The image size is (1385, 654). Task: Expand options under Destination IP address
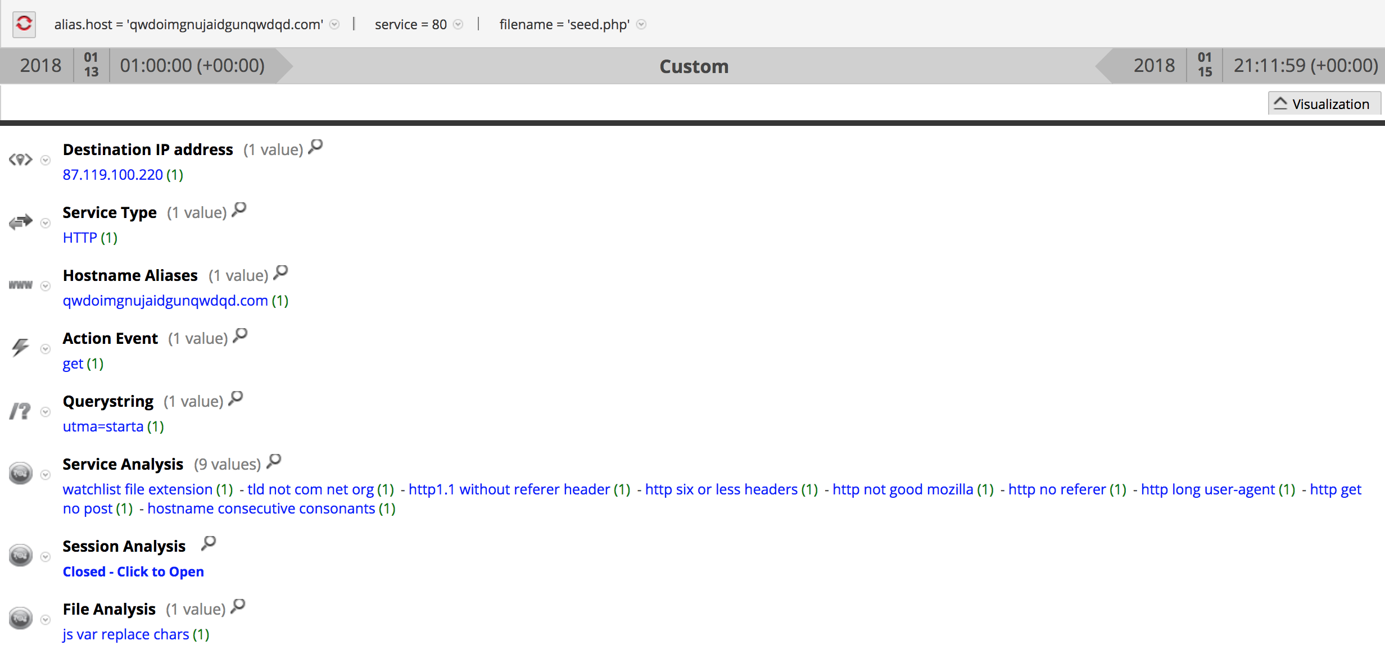pyautogui.click(x=45, y=160)
